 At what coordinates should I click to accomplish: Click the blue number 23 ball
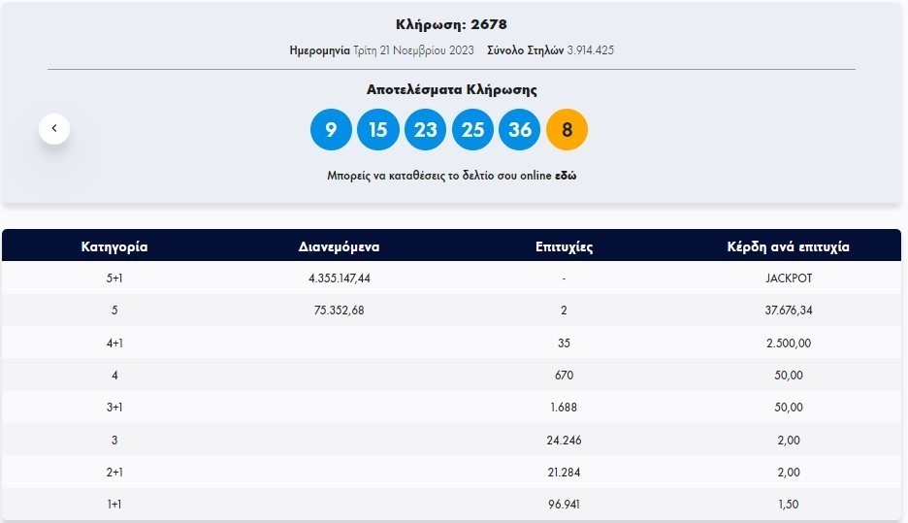click(x=425, y=130)
